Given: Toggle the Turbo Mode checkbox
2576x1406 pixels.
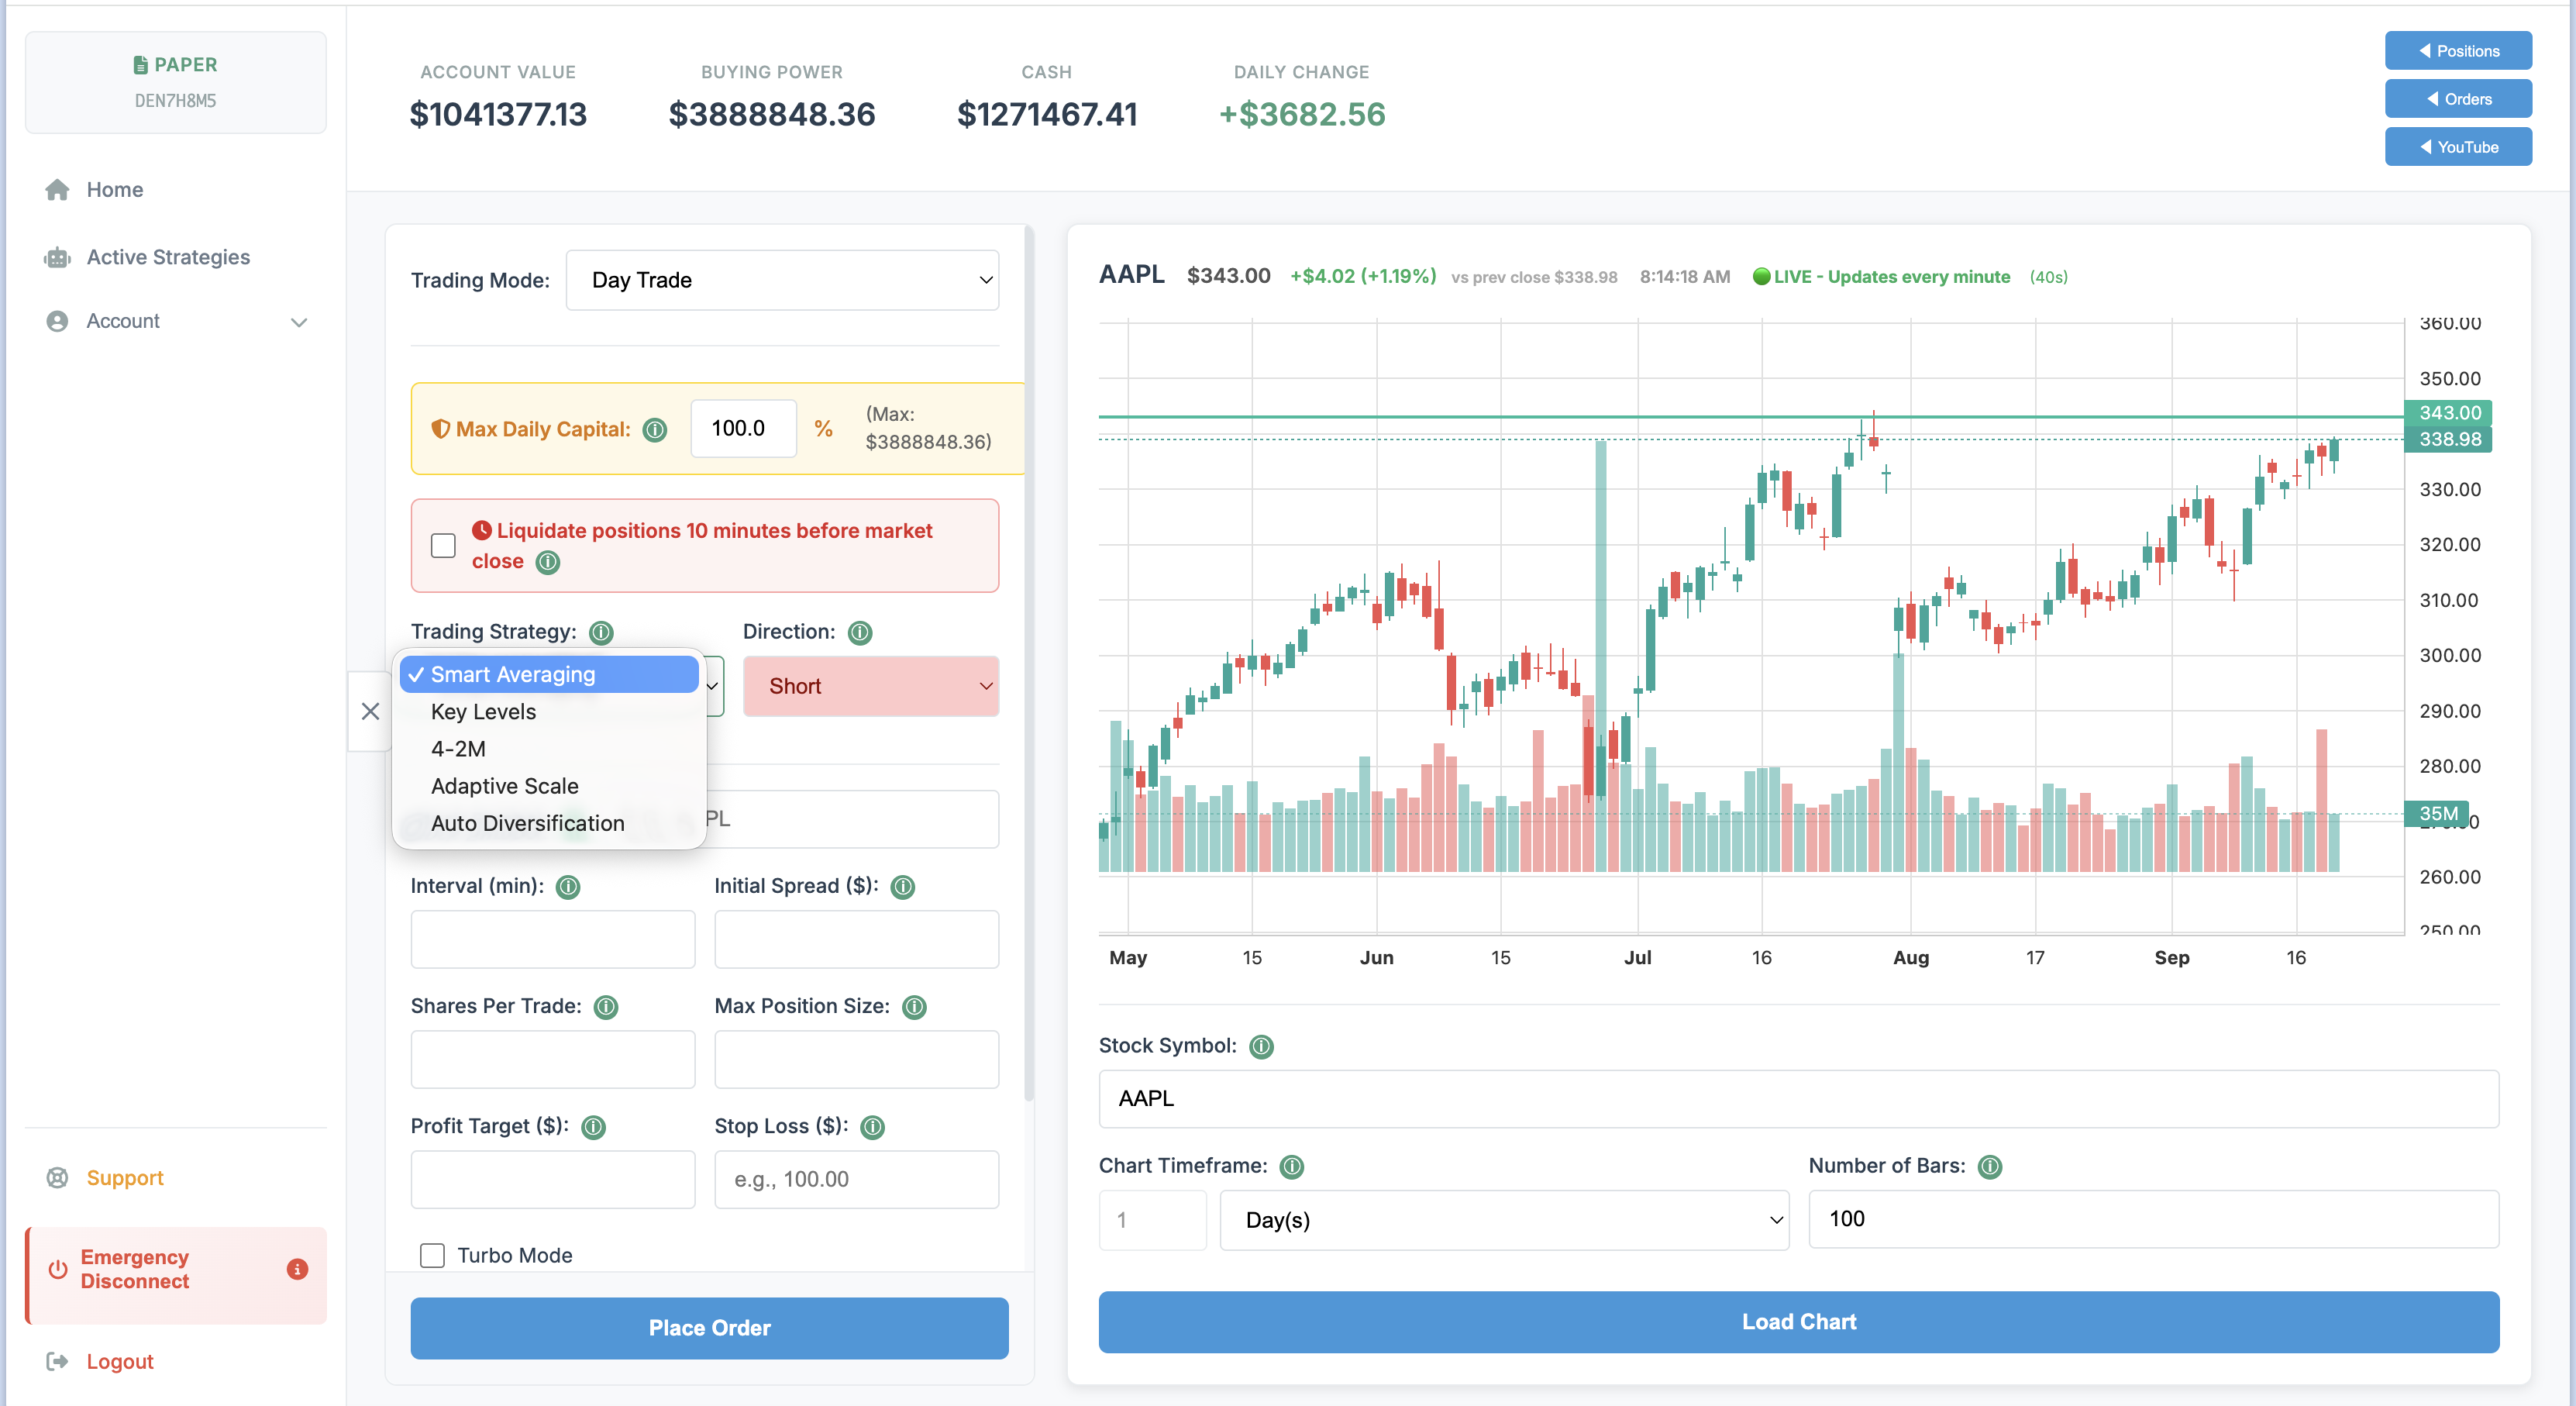Looking at the screenshot, I should point(432,1255).
